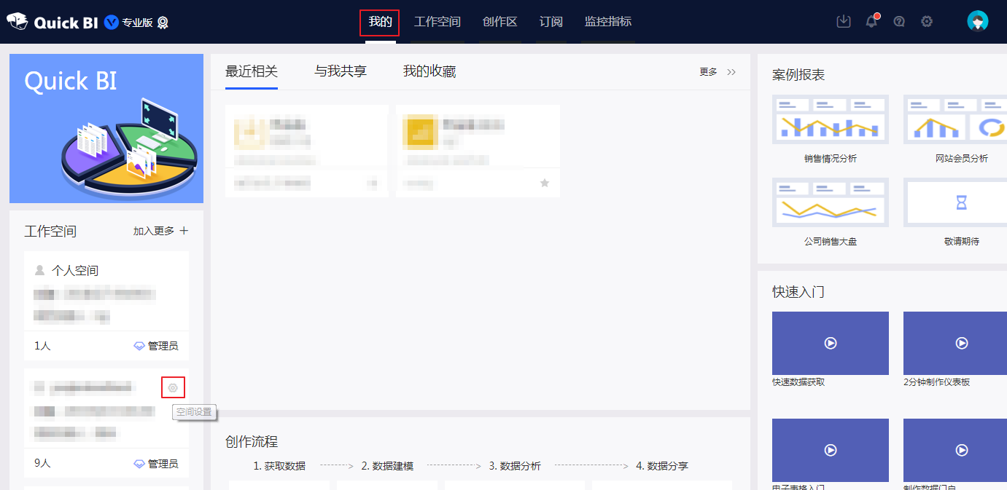Click the 创作流程 section heading
Image resolution: width=1007 pixels, height=490 pixels.
point(252,442)
